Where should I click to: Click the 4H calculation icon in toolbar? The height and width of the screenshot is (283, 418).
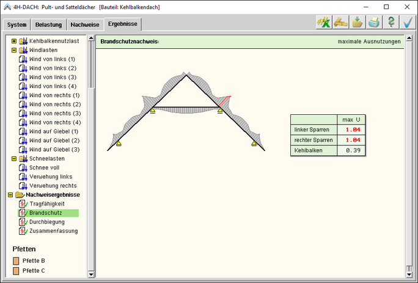(x=323, y=23)
